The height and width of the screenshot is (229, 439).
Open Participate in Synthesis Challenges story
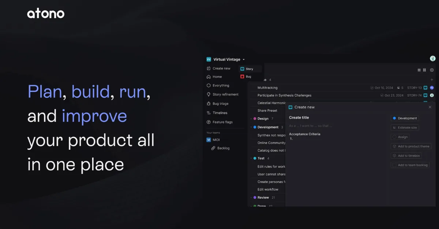[x=285, y=95]
